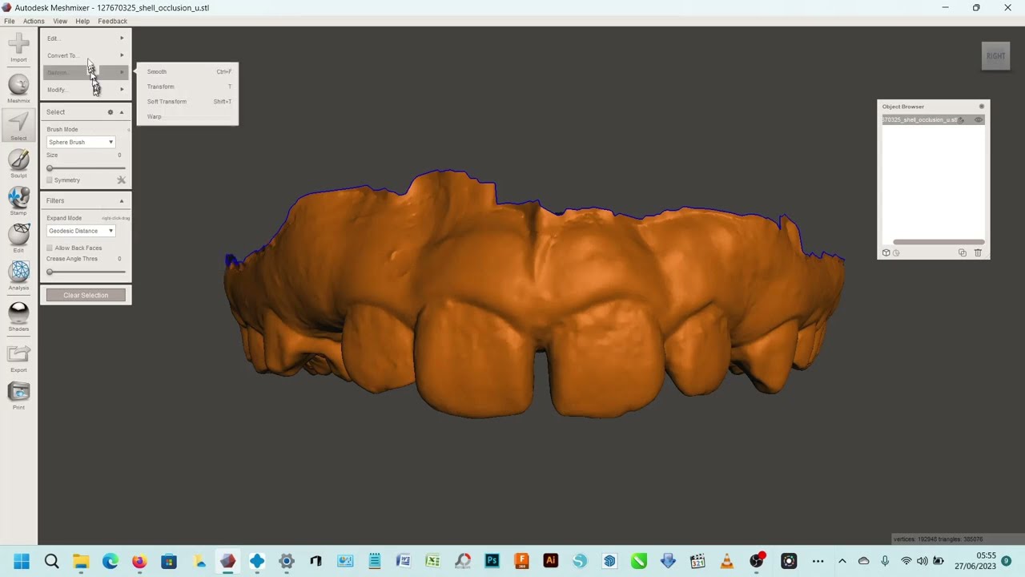Open the Import tool

[x=18, y=46]
